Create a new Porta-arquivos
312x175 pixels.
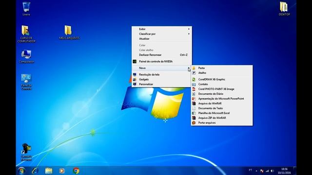(x=222, y=123)
